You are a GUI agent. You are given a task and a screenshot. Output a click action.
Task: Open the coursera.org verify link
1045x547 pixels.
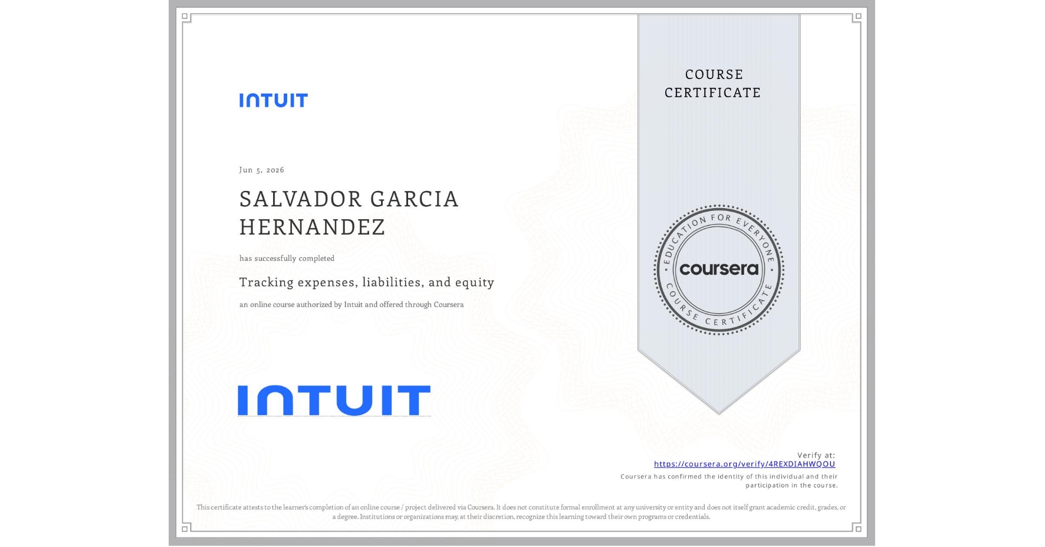coord(744,464)
